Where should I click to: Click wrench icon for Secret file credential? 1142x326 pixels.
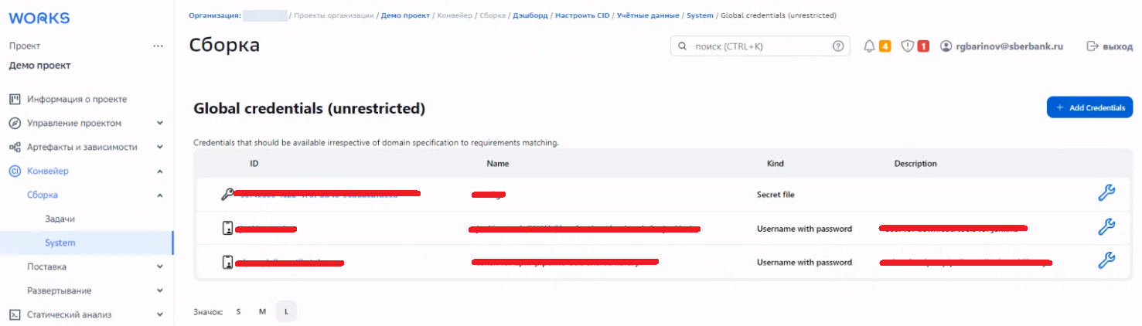1106,194
